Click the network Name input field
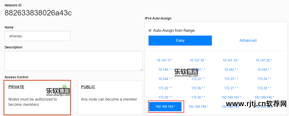This screenshot has height=116, width=289. coord(37,36)
